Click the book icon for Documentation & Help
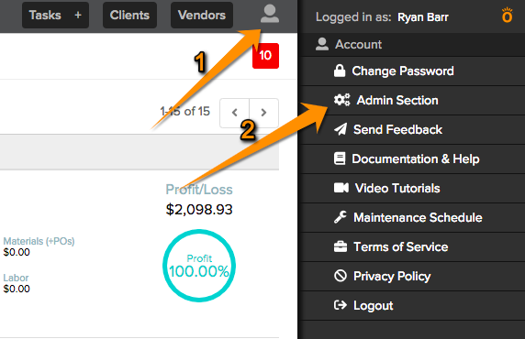525x339 pixels. pyautogui.click(x=340, y=159)
